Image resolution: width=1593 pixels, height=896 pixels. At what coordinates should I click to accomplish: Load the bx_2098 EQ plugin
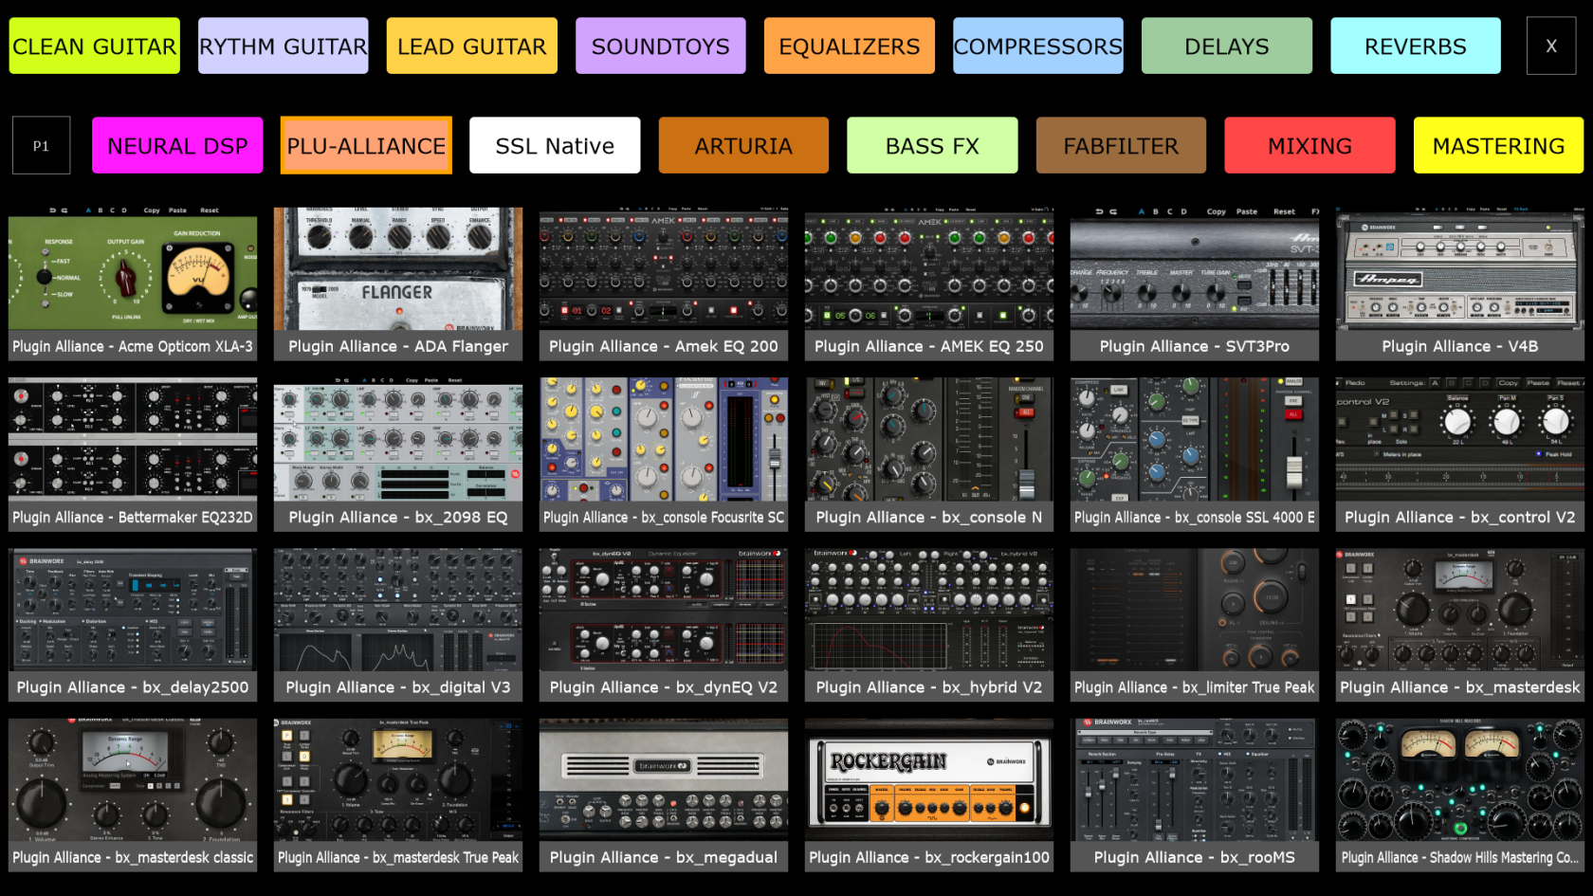pos(398,454)
